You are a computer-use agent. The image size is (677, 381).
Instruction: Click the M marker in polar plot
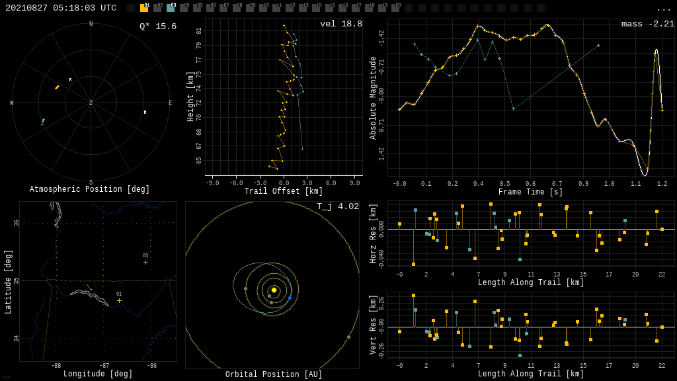pos(145,112)
